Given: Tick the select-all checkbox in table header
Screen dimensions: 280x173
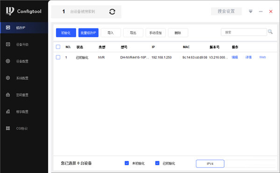Looking at the screenshot, I should click(x=58, y=47).
